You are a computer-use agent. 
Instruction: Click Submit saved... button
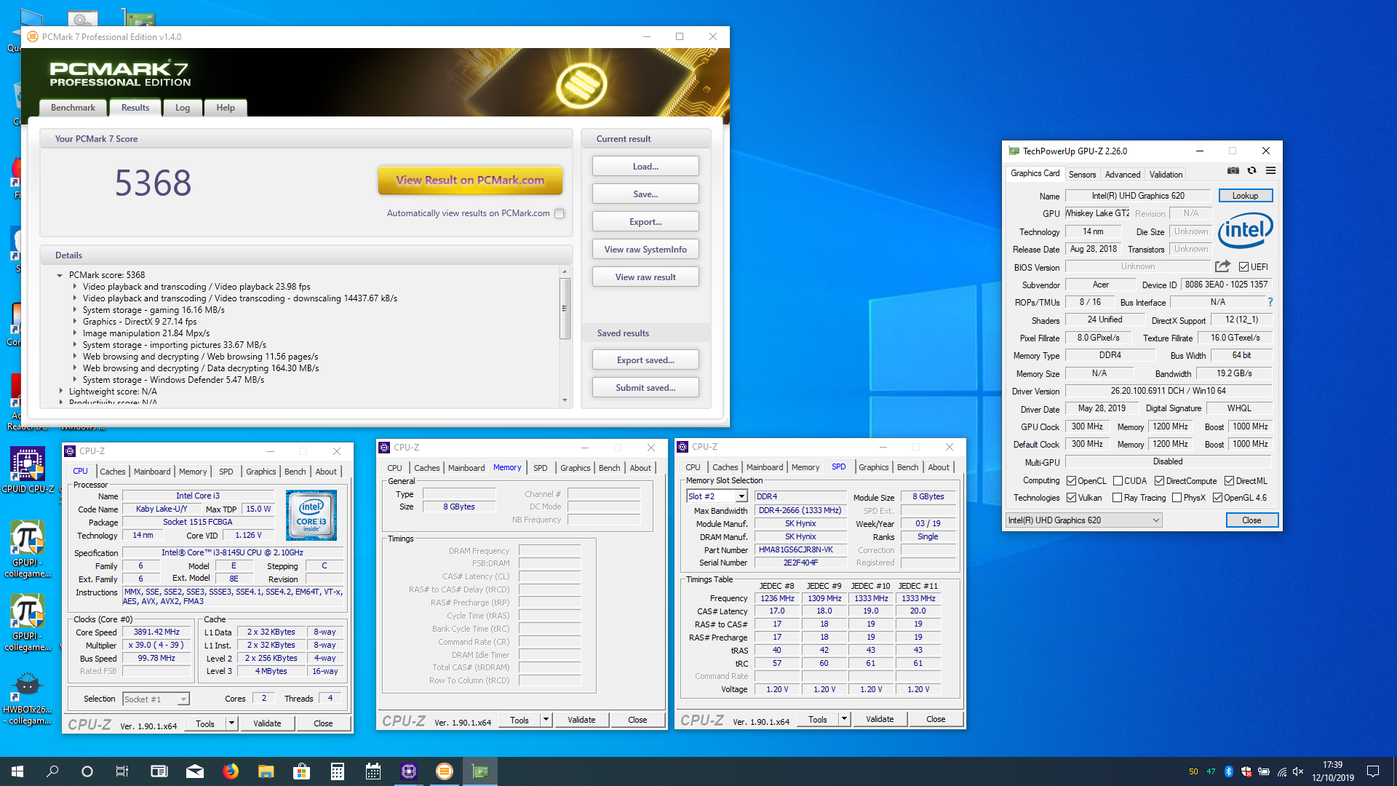pyautogui.click(x=645, y=388)
